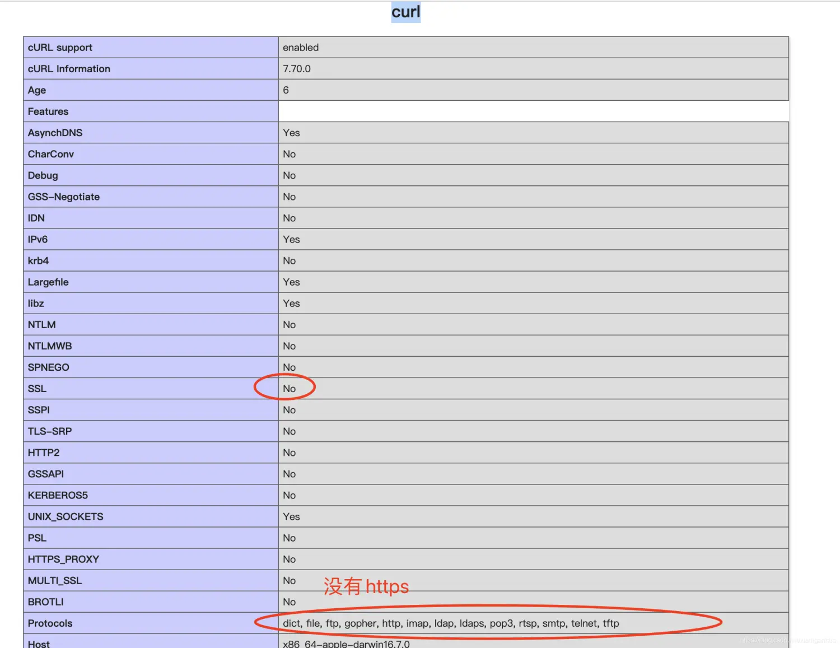Select the "x86_64-apple-darwin16.7.0" host value

(x=346, y=643)
